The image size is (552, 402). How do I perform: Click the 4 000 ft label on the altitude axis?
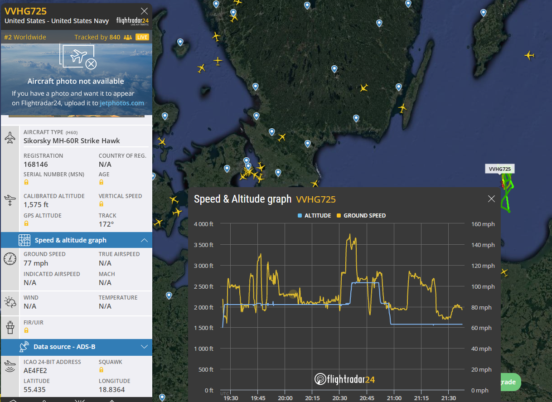click(203, 224)
